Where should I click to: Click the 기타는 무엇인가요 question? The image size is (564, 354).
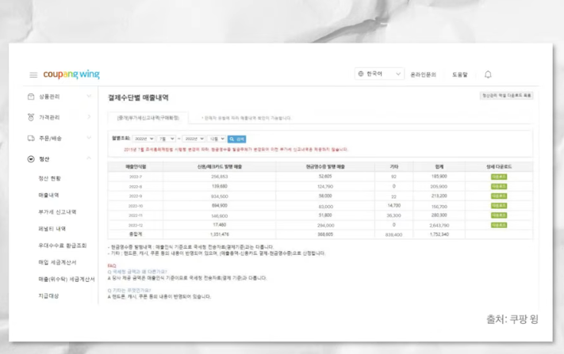click(x=129, y=290)
